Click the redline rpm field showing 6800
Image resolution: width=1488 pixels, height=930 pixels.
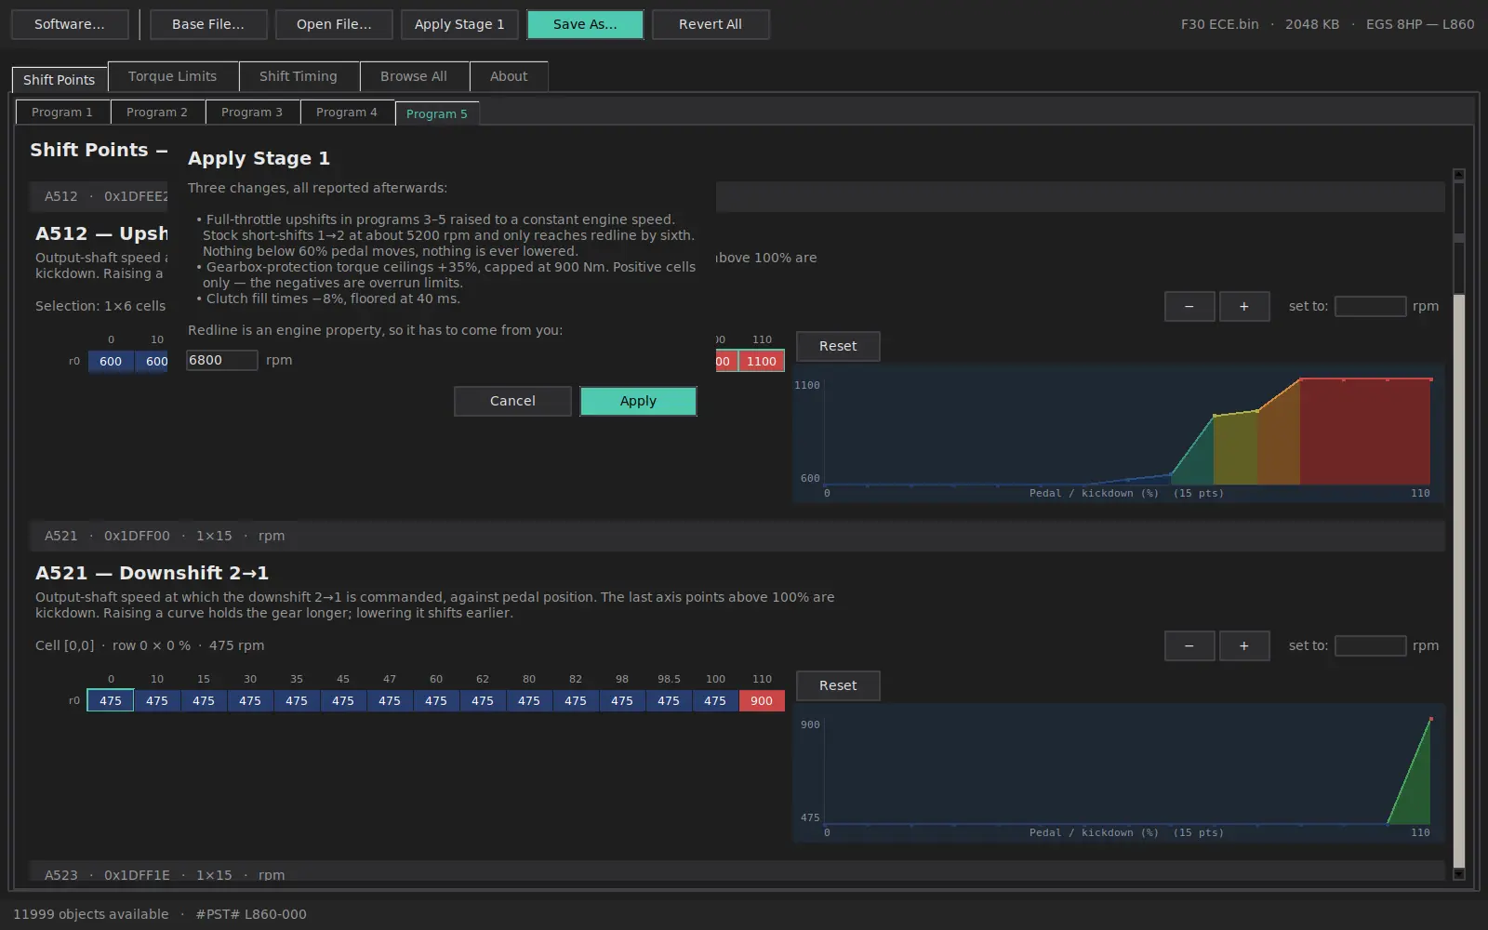[222, 360]
